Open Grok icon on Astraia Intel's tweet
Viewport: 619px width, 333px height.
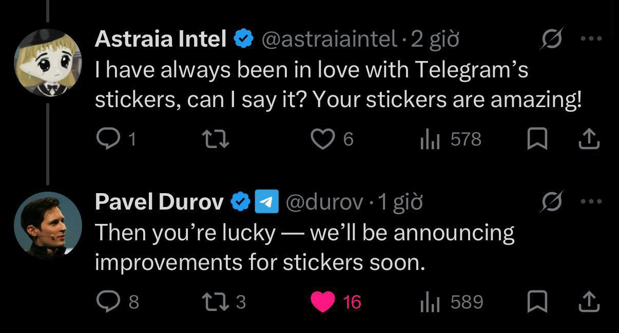tap(551, 39)
